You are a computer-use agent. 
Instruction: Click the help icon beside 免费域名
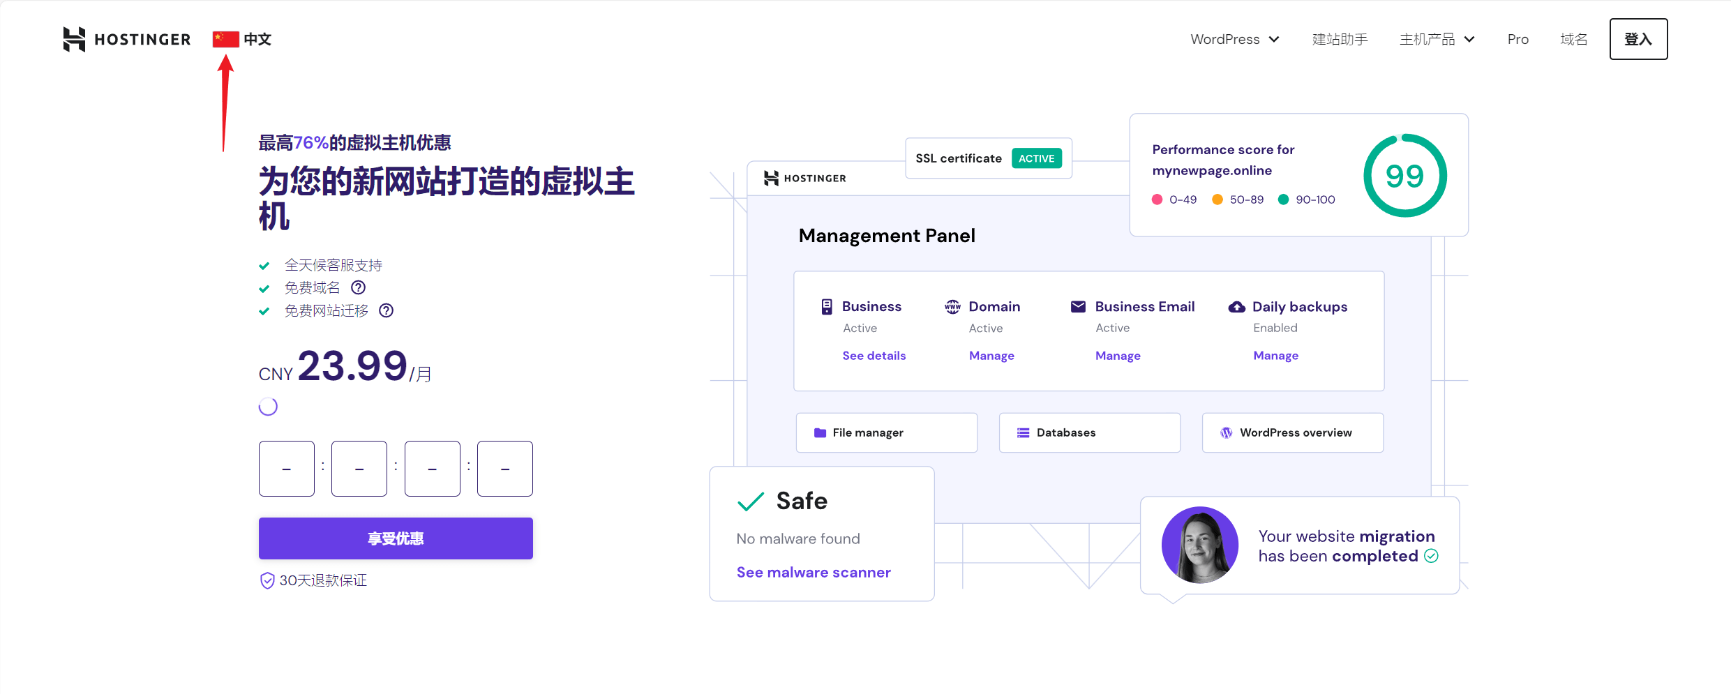click(358, 287)
